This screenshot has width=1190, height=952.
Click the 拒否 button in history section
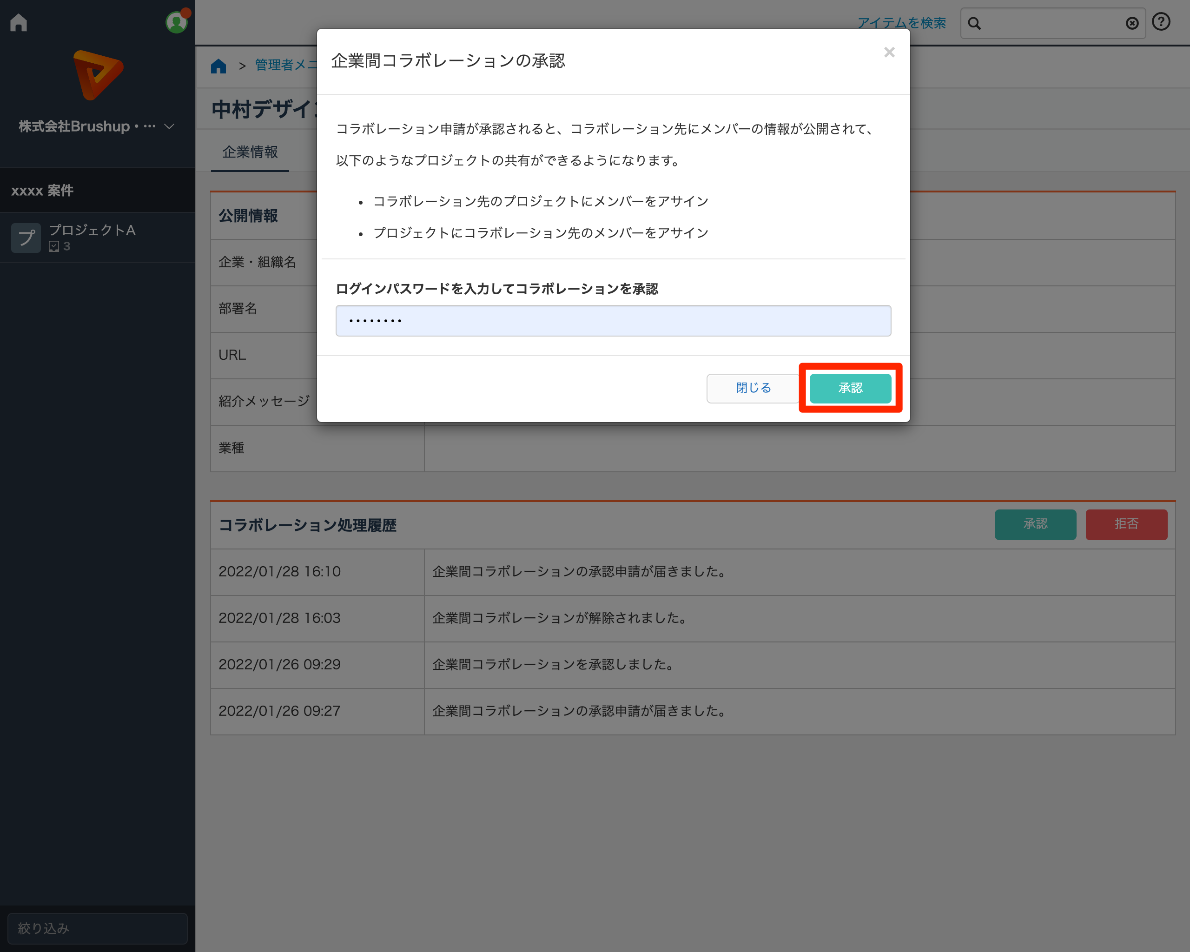[1126, 524]
